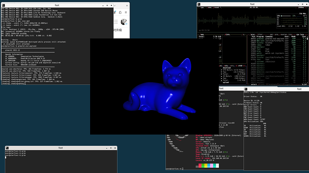The width and height of the screenshot is (309, 173).
Task: Open the Firefox hamburger application menu
Action: [126, 12]
